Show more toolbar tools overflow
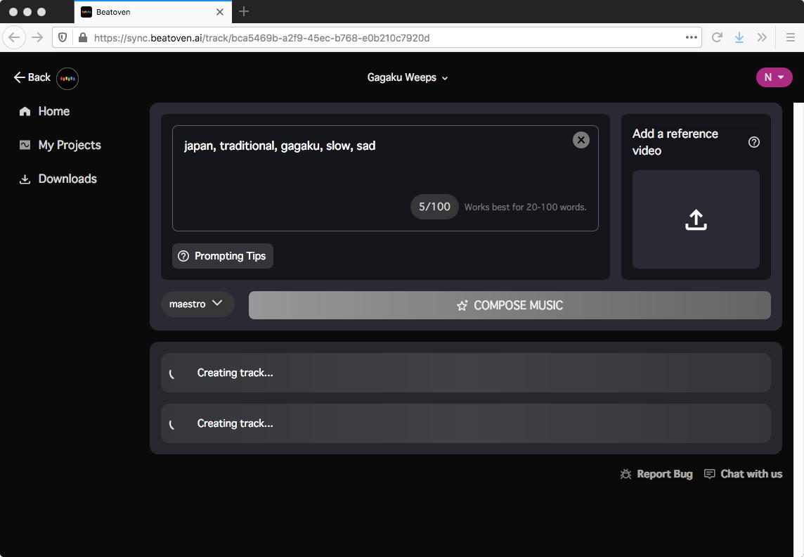Viewport: 804px width, 557px height. pyautogui.click(x=761, y=37)
